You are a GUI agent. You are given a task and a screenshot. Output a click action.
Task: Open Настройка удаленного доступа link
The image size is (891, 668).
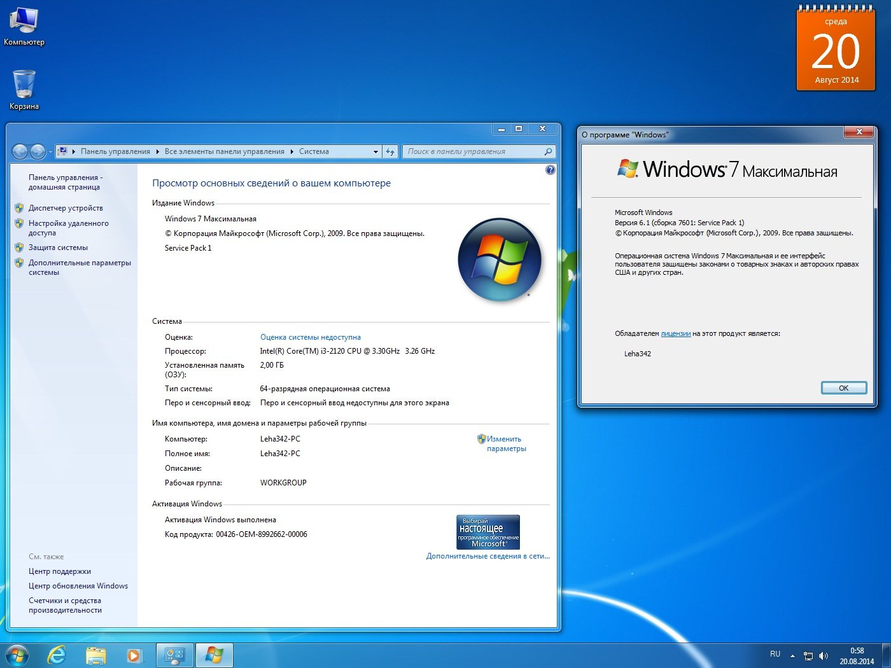pos(68,228)
